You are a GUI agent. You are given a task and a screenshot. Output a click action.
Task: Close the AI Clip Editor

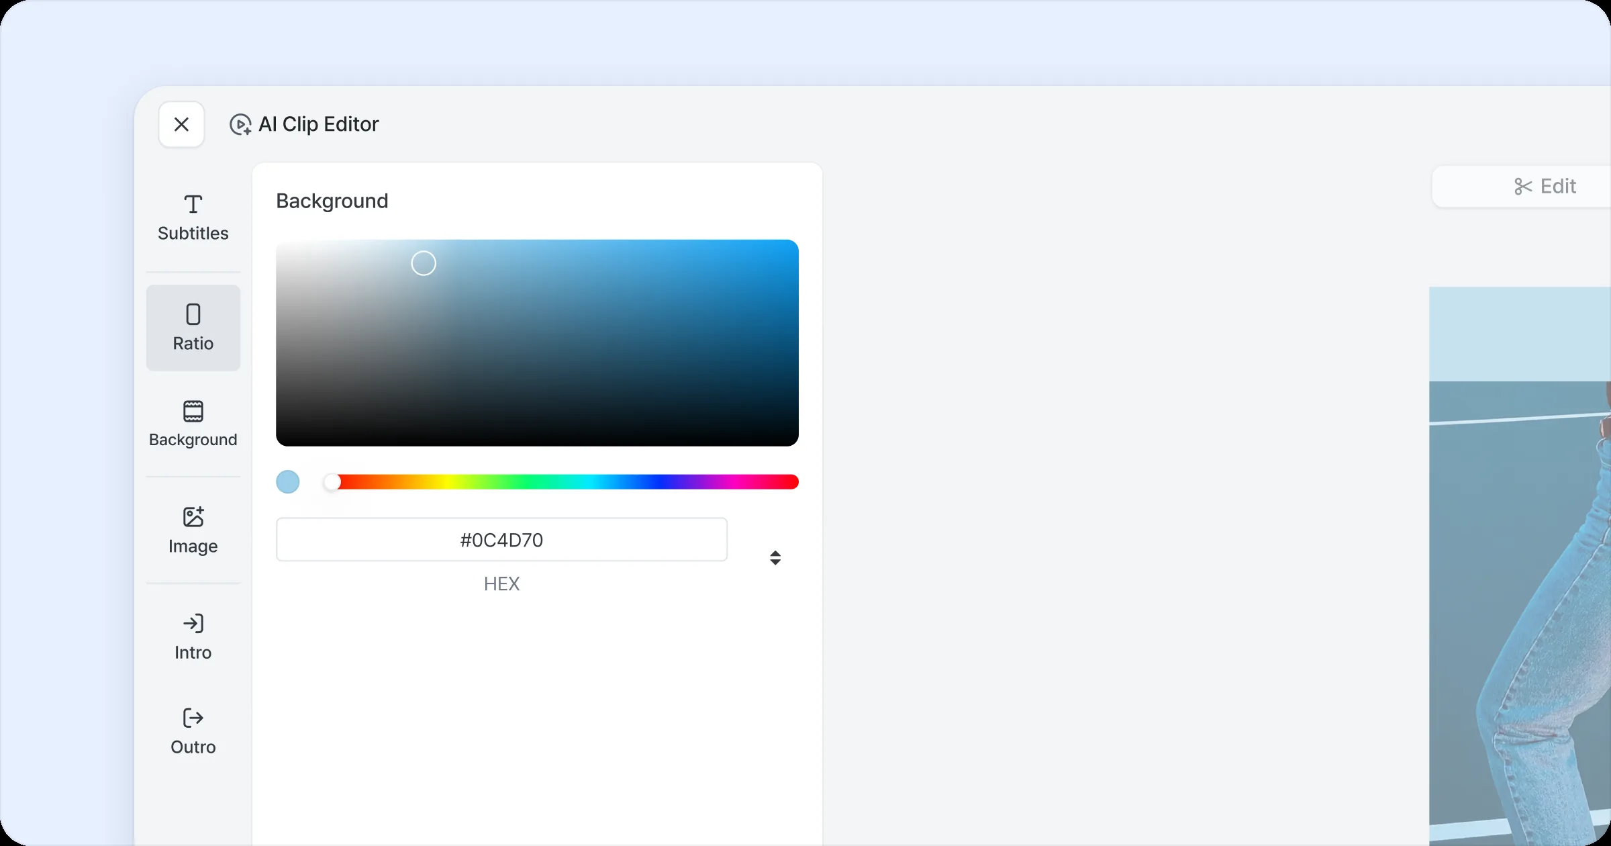[x=181, y=124]
